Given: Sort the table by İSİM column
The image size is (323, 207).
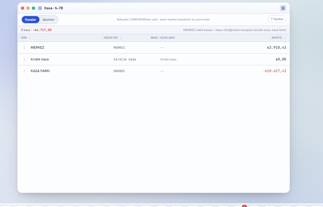Looking at the screenshot, I should coord(26,38).
